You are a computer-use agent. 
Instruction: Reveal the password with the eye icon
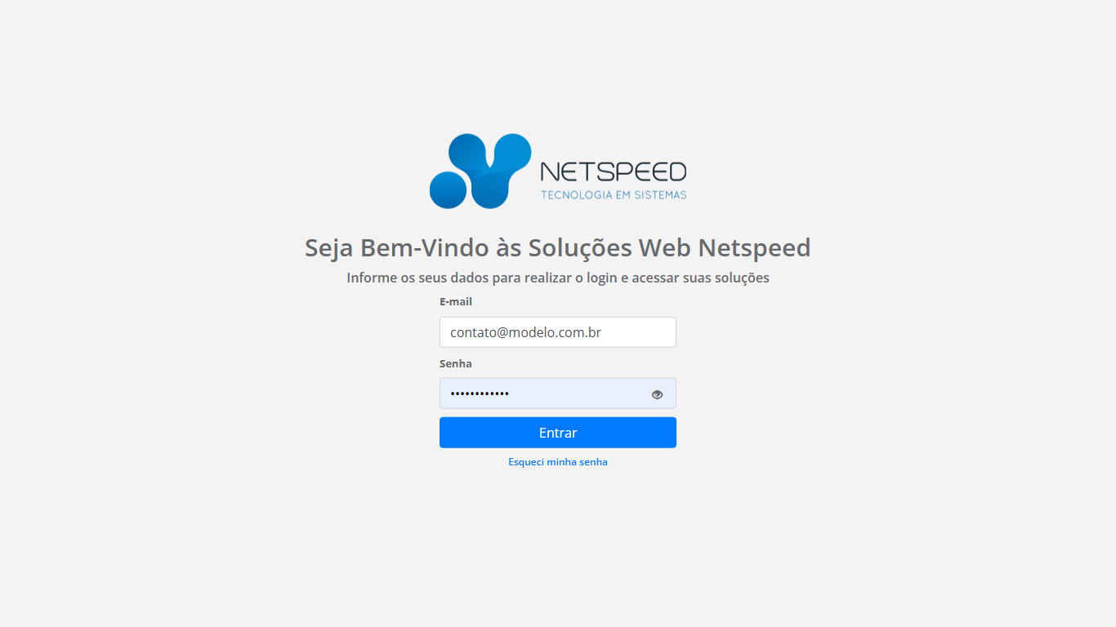pos(657,394)
